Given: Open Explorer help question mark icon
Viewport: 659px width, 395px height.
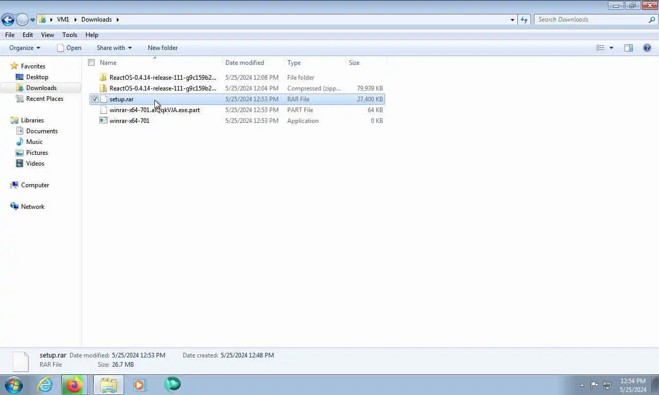Looking at the screenshot, I should 647,48.
